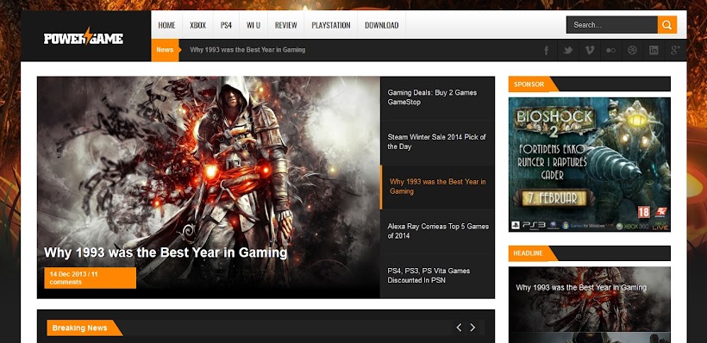Open the Vimeo social icon

[590, 50]
